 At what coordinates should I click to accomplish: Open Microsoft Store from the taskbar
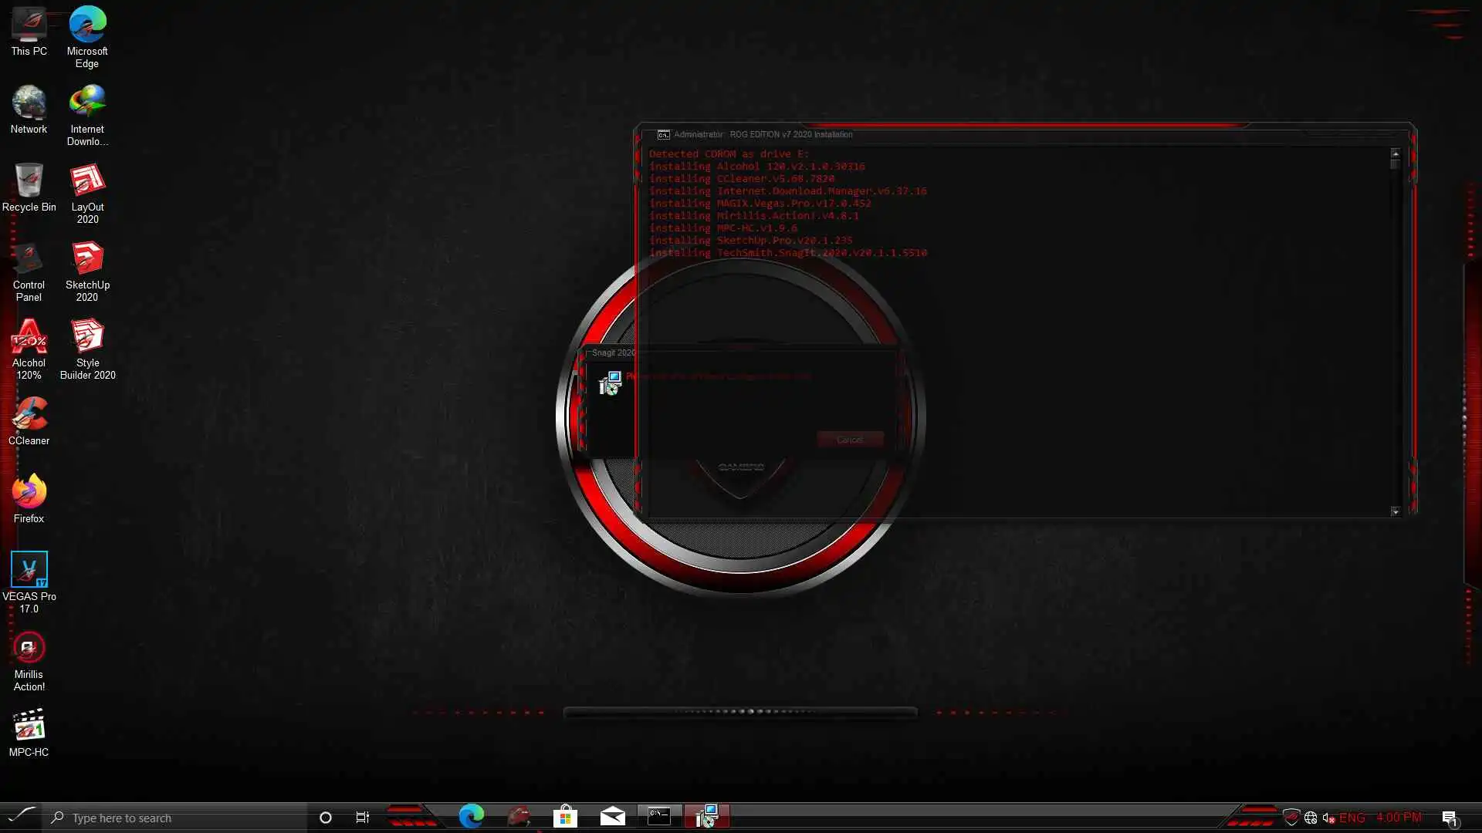565,816
